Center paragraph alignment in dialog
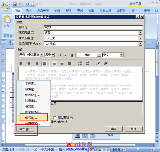160x152 pixels. [29, 63]
